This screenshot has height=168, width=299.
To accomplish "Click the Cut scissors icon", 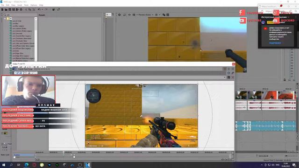I will coord(26,9).
